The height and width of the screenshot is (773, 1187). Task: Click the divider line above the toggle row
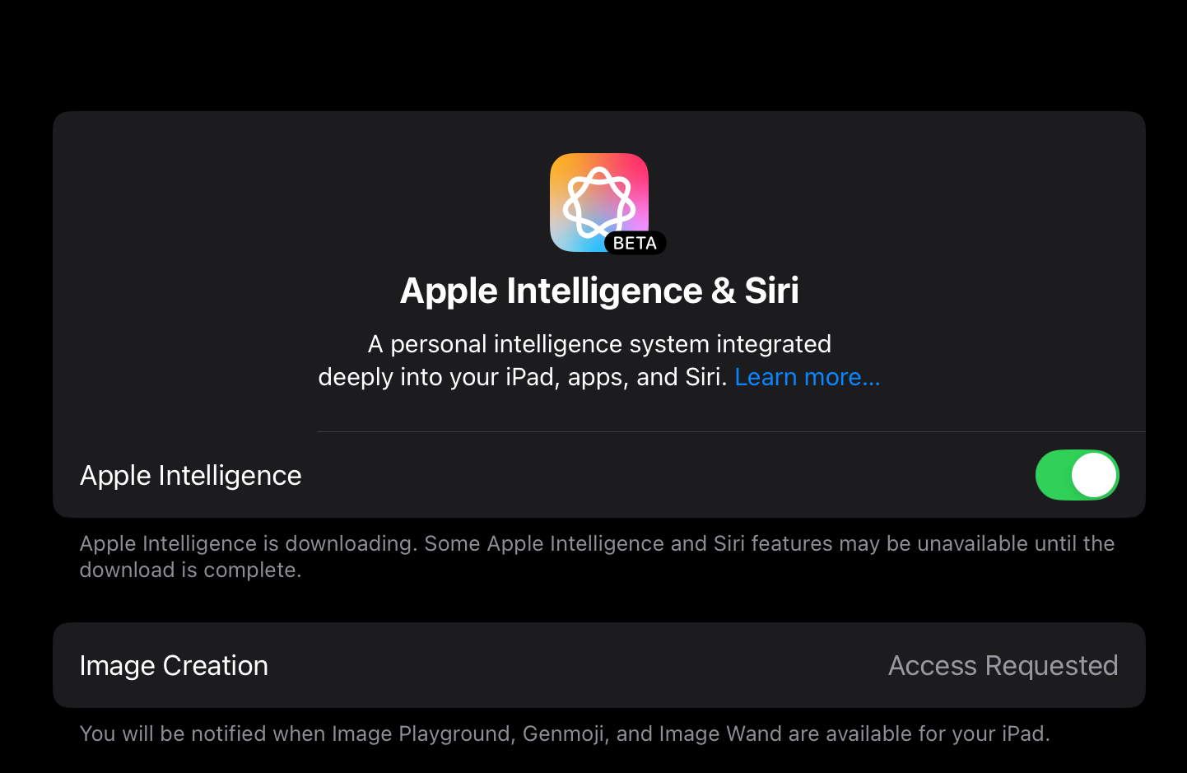tap(731, 431)
